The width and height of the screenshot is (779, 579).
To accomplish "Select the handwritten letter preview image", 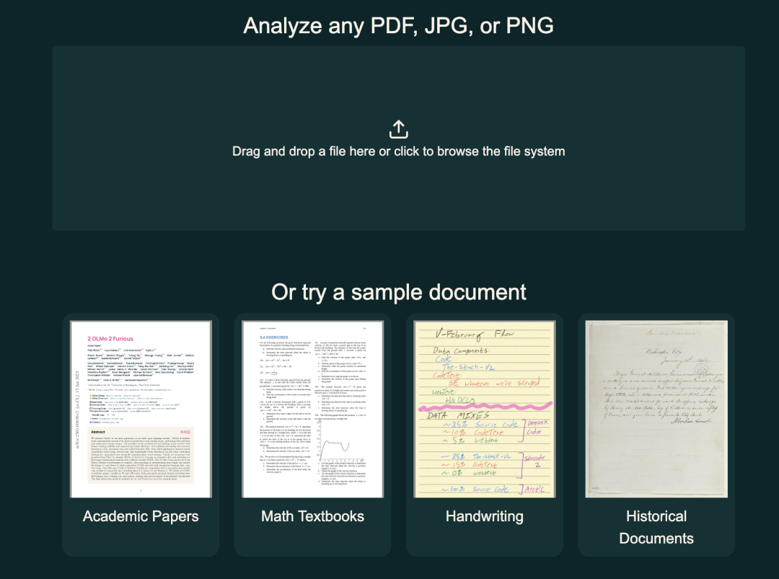I will [656, 409].
